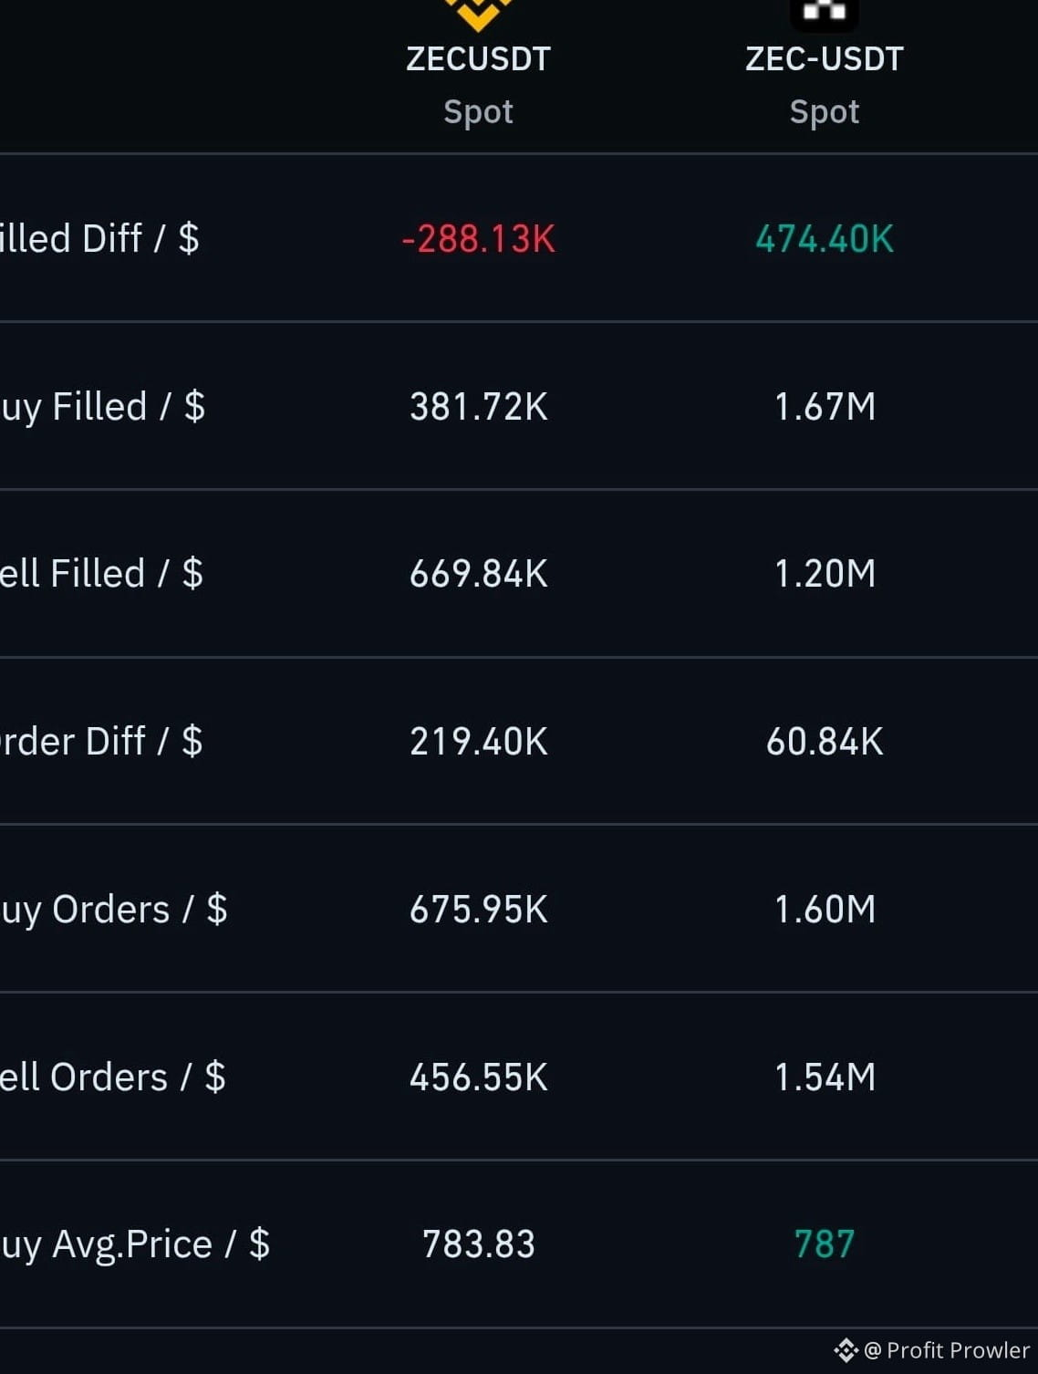Click the 783.83 buy average price value
The width and height of the screenshot is (1038, 1374).
point(478,1244)
